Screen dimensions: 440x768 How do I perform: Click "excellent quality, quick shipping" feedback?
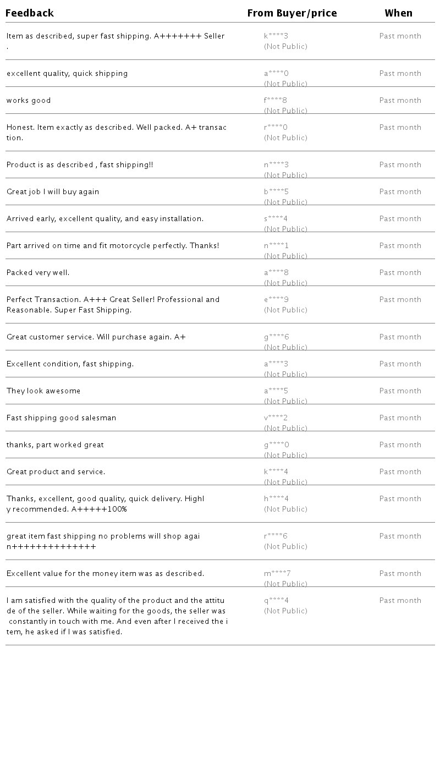tap(67, 74)
